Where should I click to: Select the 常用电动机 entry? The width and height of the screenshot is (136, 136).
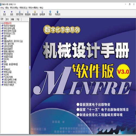click(x=7, y=69)
